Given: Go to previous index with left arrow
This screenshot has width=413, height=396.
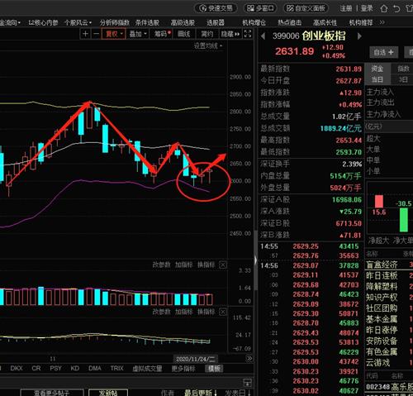Looking at the screenshot, I should pyautogui.click(x=263, y=36).
